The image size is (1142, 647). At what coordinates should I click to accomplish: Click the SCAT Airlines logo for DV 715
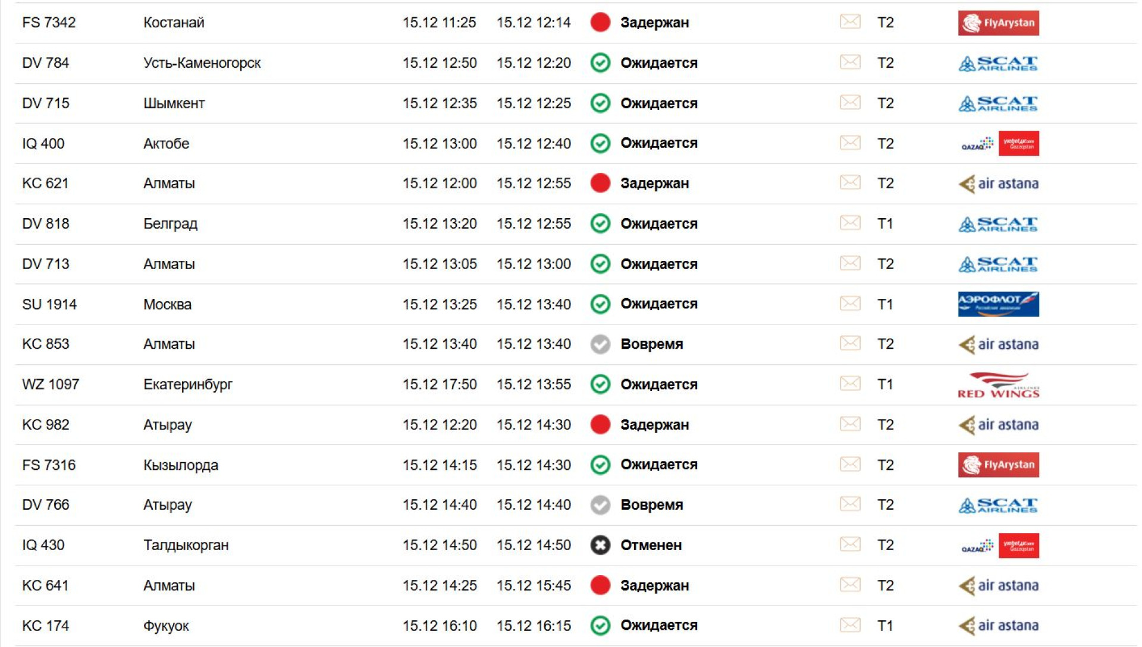pos(998,103)
